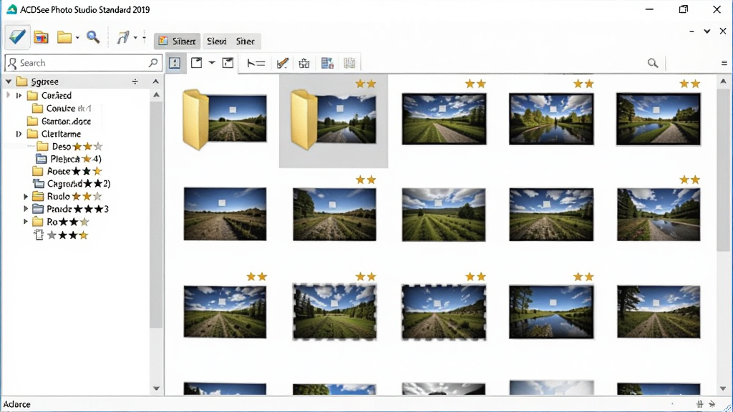The image size is (733, 412).
Task: Click the pencil edit icon
Action: point(282,63)
